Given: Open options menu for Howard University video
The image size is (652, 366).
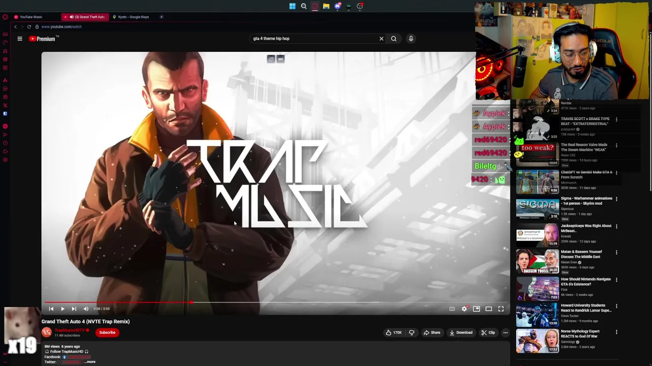Looking at the screenshot, I should (x=616, y=307).
